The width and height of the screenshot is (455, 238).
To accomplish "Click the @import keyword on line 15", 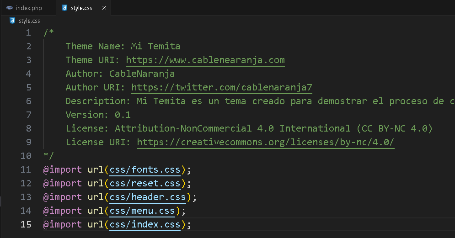I will coord(62,224).
